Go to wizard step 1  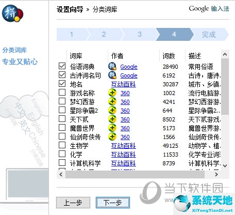point(72,34)
